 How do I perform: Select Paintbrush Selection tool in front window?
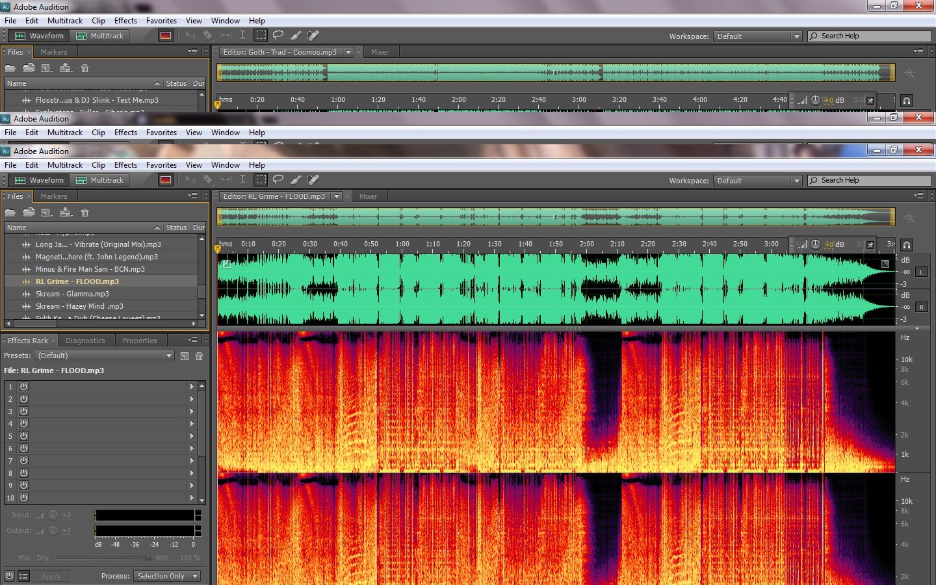(296, 180)
